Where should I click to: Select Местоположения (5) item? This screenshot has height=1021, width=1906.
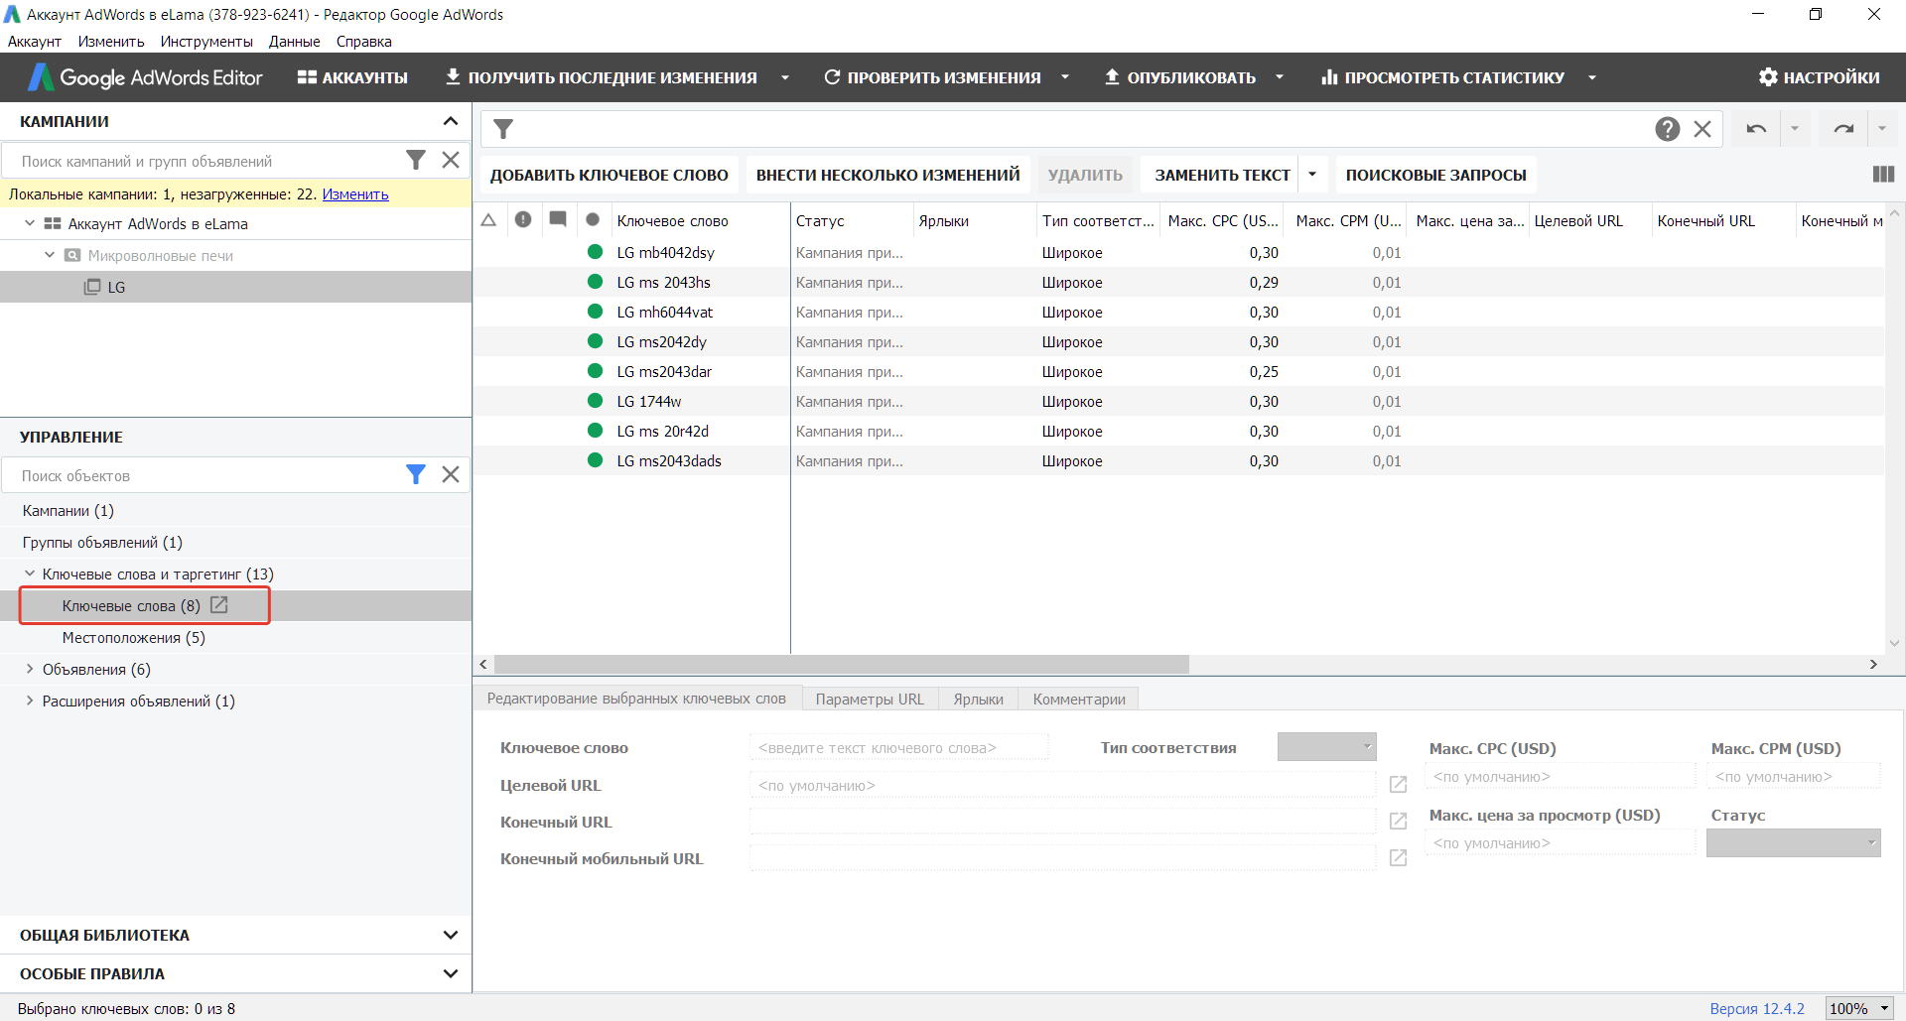[134, 638]
